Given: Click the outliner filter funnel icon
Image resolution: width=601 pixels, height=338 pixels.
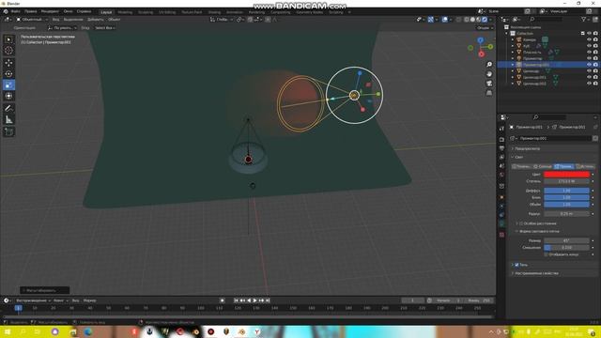Looking at the screenshot, I should [583, 19].
